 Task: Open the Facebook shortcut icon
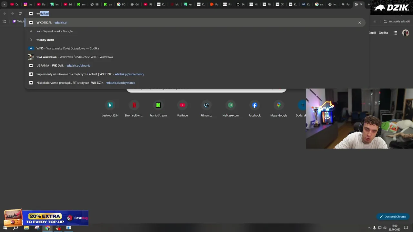[255, 105]
